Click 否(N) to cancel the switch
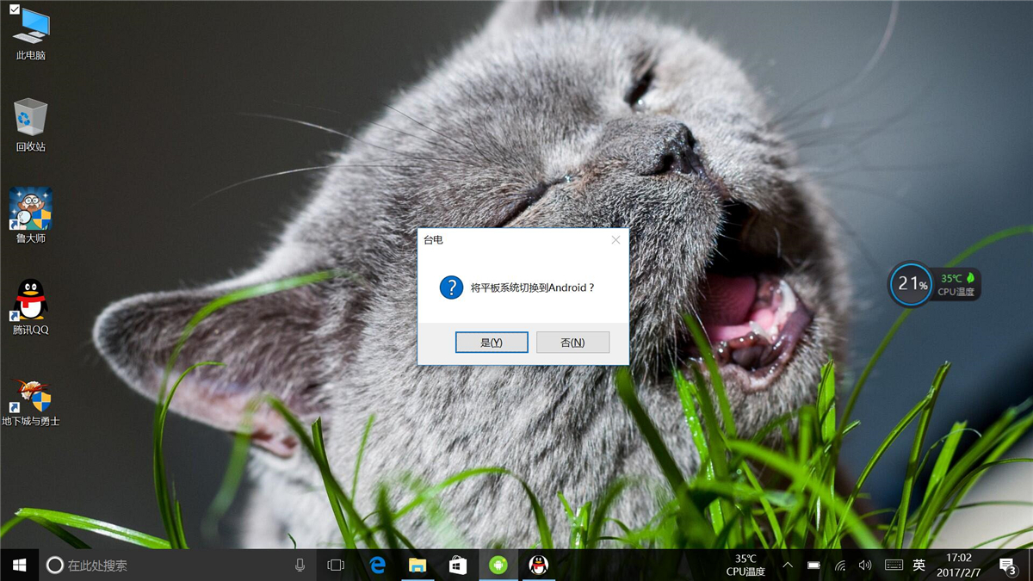 point(572,343)
